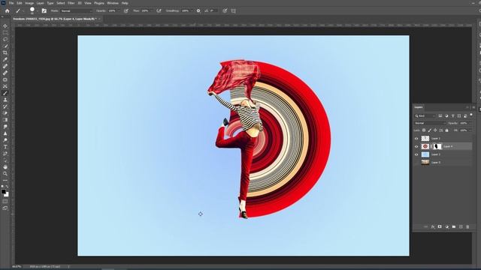Toggle airbrush-style build-up
481x270 pixels.
tap(159, 10)
